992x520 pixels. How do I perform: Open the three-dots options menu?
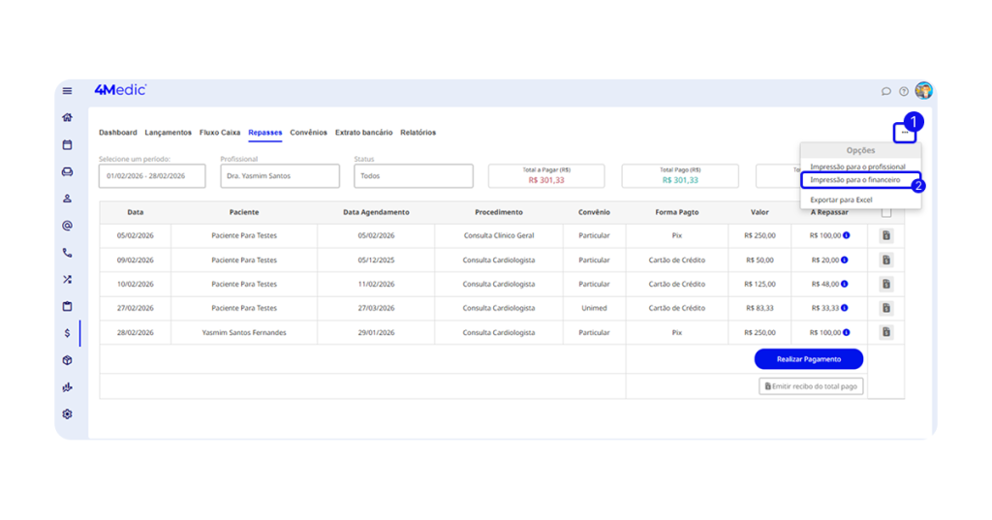(x=904, y=133)
